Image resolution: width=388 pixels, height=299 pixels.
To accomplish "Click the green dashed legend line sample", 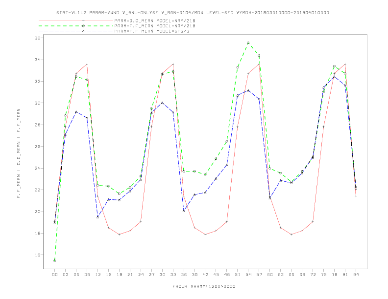I will point(76,26).
